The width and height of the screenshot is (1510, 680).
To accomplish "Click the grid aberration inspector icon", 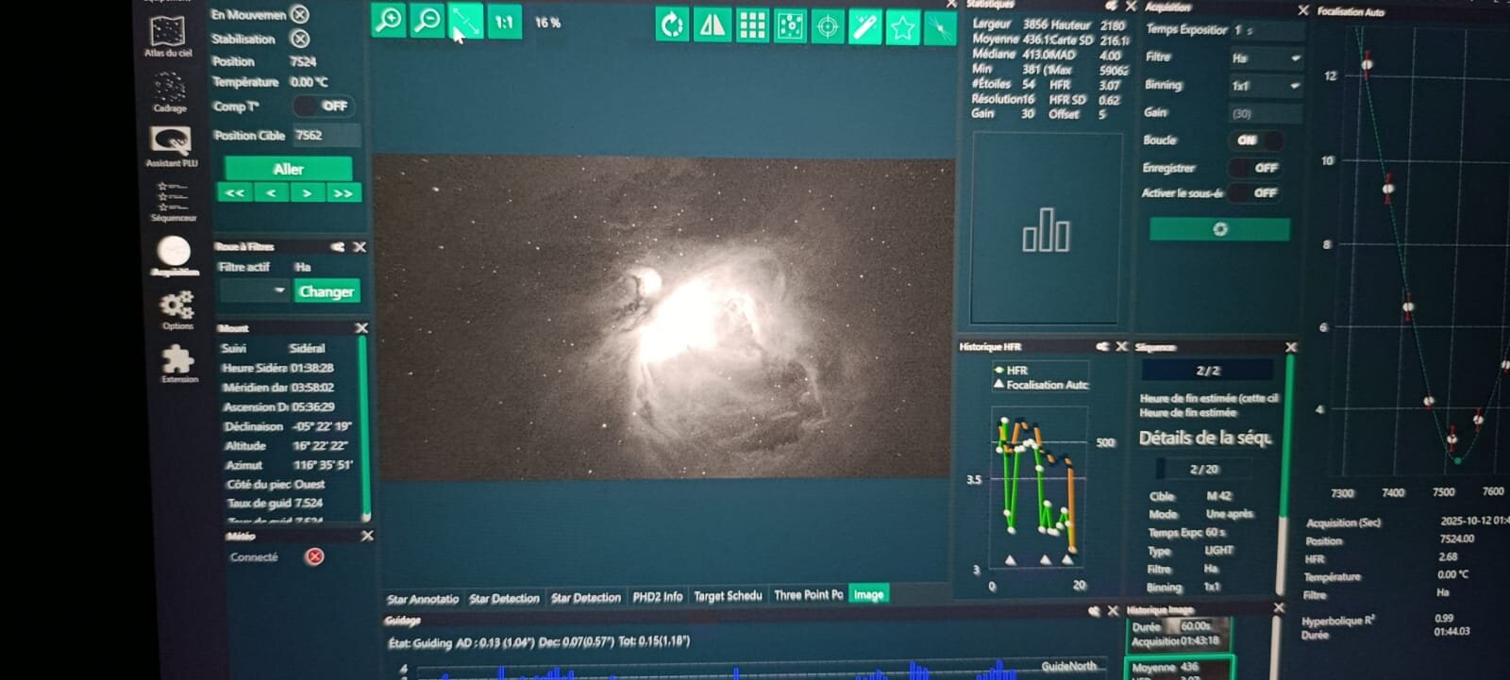I will (x=751, y=26).
